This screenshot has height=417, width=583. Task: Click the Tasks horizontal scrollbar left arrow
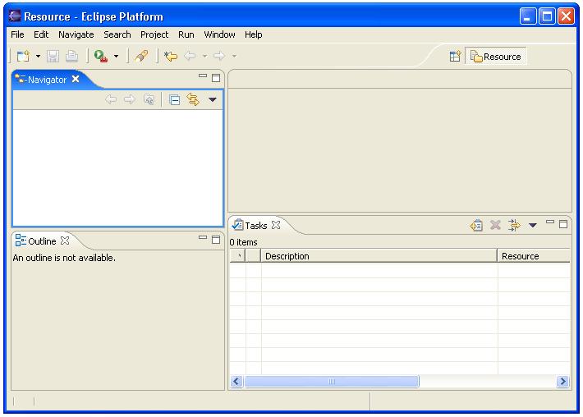(236, 382)
